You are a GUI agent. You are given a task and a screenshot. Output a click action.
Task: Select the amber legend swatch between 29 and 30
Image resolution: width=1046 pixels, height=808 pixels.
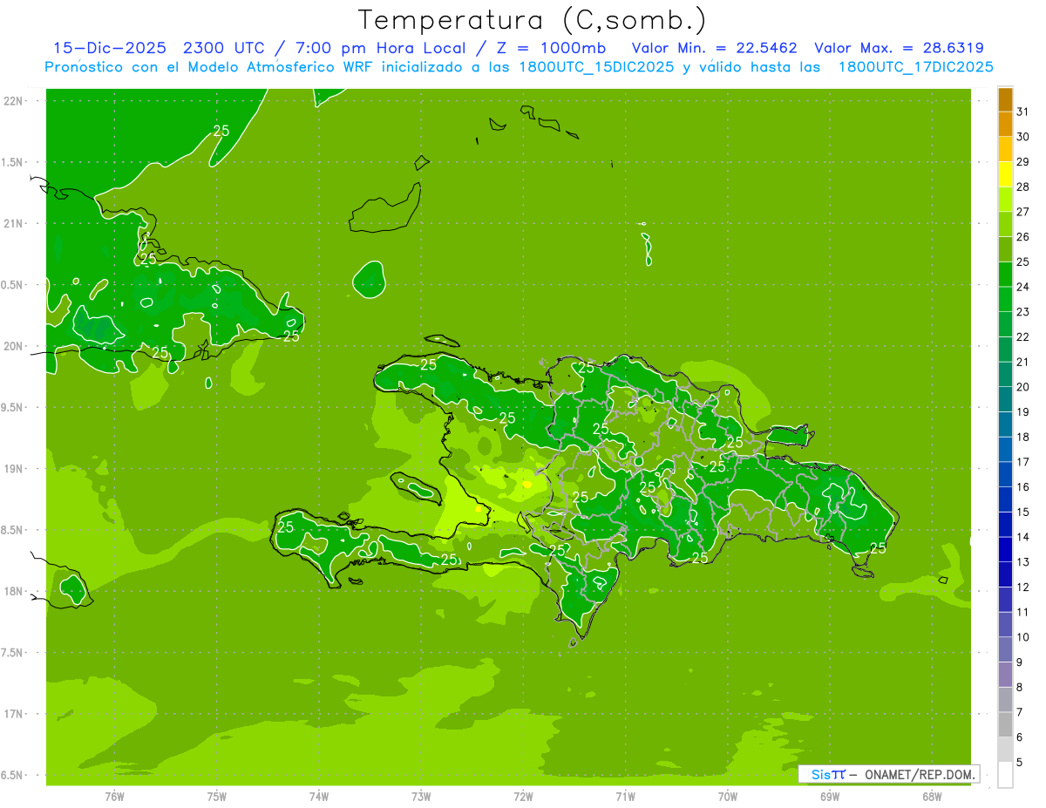pos(1005,149)
